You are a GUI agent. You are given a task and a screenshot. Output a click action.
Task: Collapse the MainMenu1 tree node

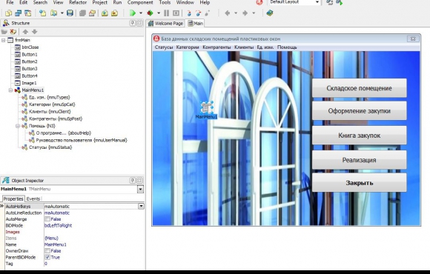[x=10, y=90]
